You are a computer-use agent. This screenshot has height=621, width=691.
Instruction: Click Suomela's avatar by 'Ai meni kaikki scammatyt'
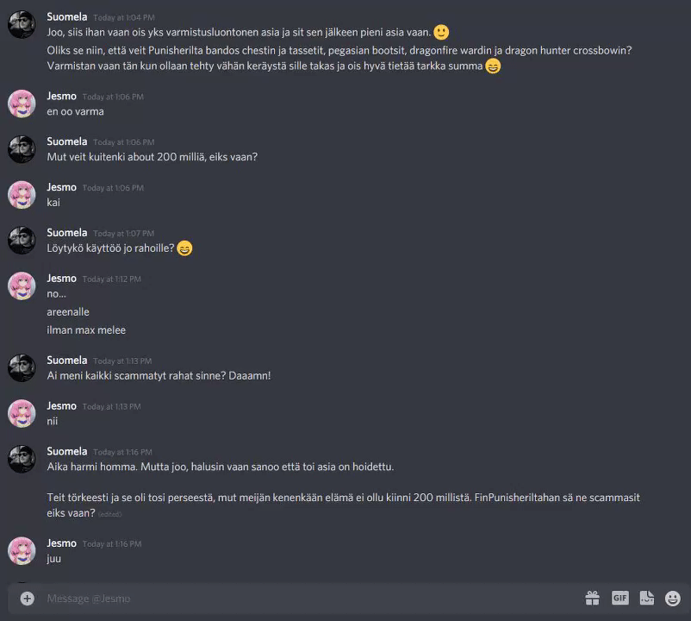(22, 367)
